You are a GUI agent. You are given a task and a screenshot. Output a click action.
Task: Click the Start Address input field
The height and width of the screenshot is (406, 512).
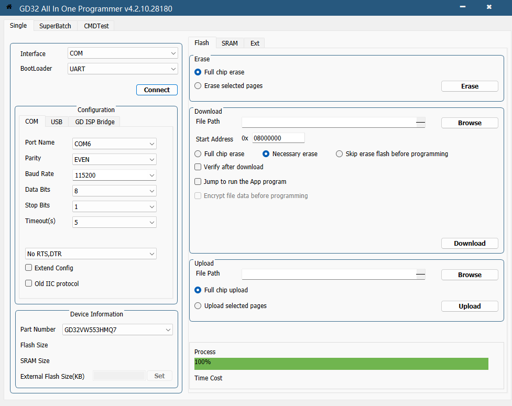pyautogui.click(x=278, y=138)
